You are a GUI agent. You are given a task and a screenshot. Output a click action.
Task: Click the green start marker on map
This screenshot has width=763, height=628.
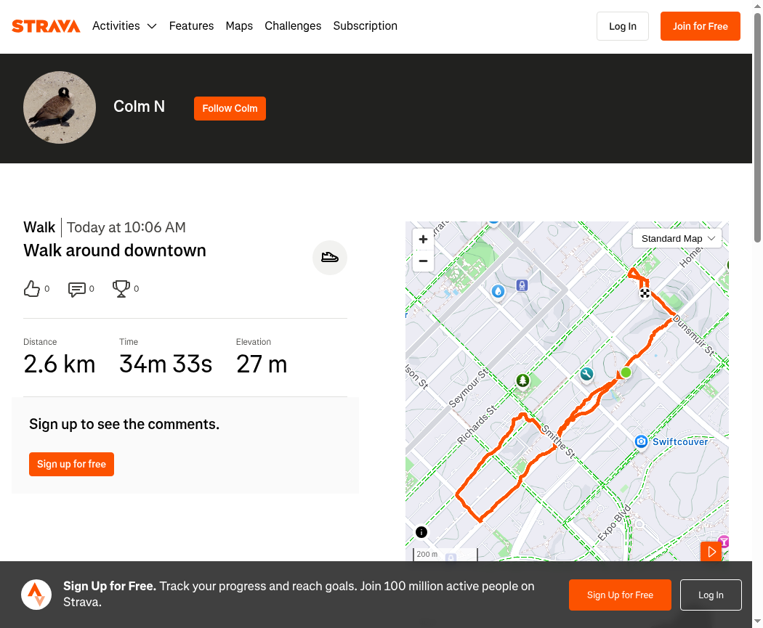coord(626,372)
